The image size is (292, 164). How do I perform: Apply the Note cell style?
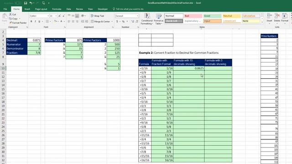pos(251,21)
